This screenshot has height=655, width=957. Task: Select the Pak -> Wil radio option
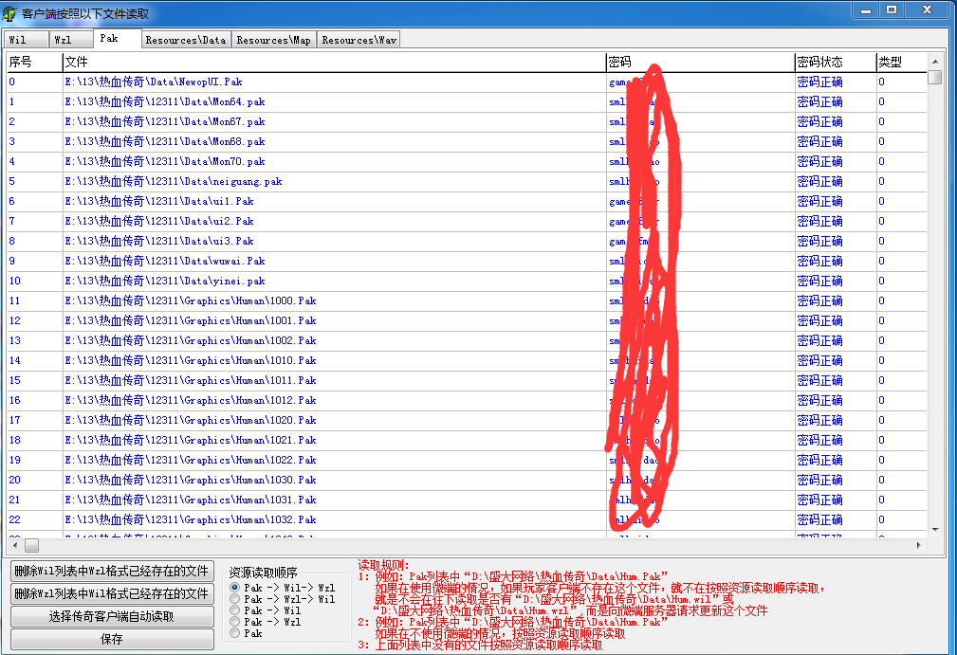point(235,610)
